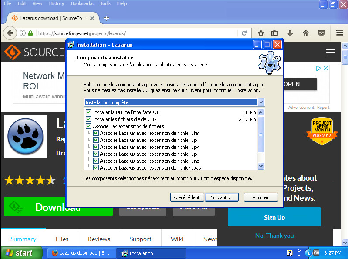Open the Bookmarks menu

(82, 3)
